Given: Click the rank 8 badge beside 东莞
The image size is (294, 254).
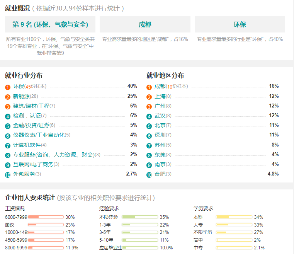Looking at the screenshot, I should tap(149, 155).
